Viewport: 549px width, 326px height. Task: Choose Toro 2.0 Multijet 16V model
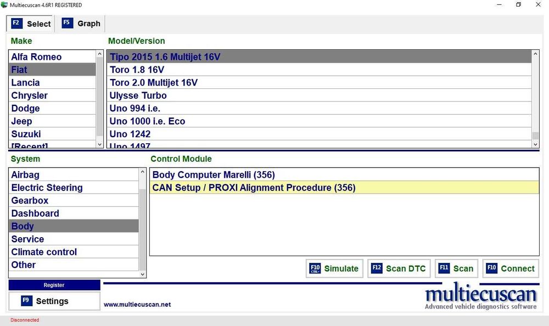pos(319,83)
